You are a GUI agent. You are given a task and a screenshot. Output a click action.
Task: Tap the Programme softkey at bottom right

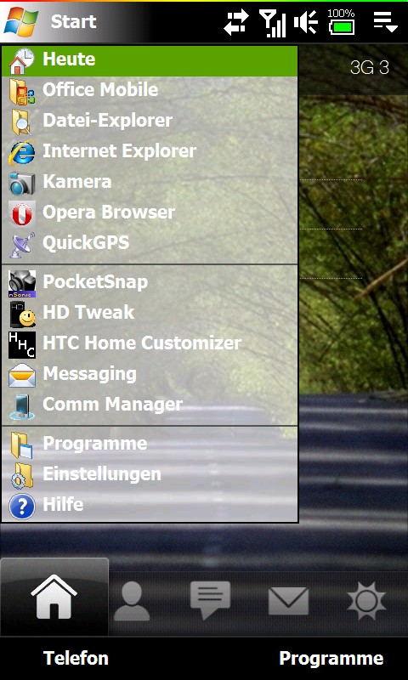(331, 659)
